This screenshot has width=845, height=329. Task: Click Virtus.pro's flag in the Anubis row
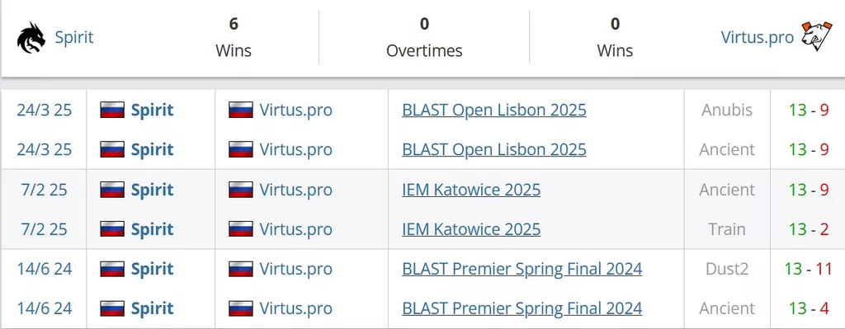pos(240,110)
